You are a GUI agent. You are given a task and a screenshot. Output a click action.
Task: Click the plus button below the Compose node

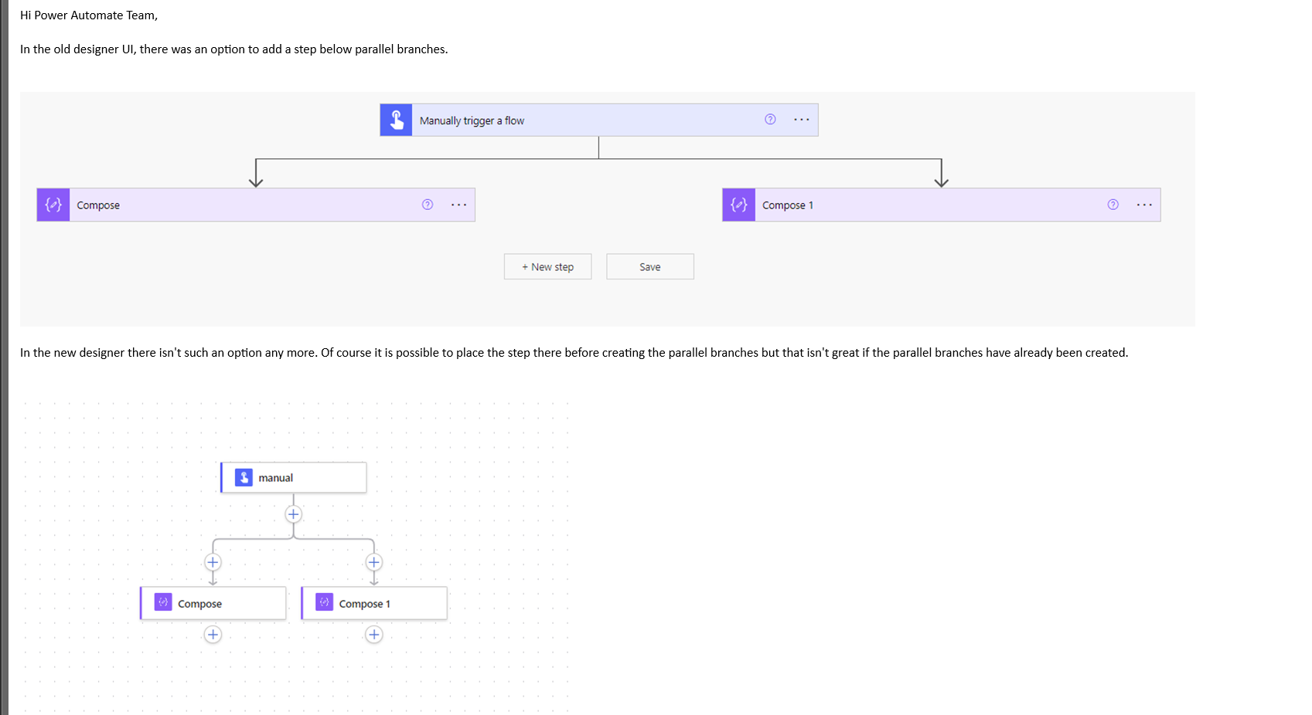[x=213, y=634]
